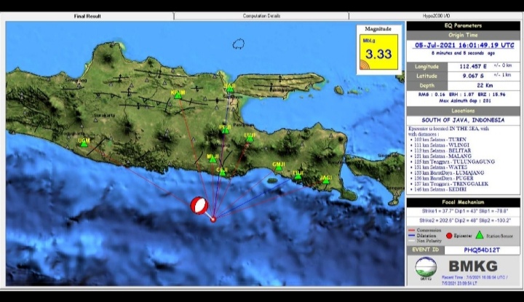Click the JAGI station triangle marker

click(326, 180)
